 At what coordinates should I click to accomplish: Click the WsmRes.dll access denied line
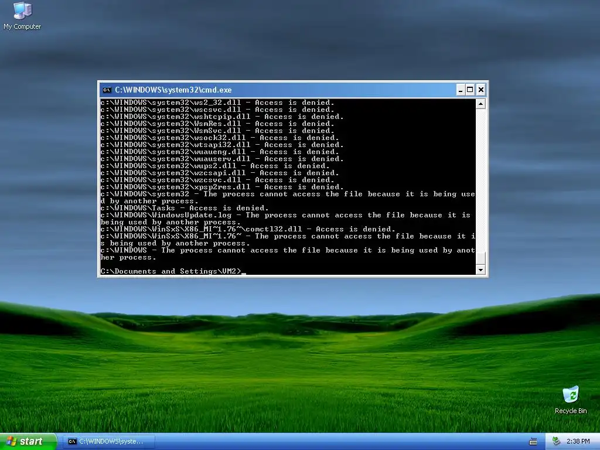coord(217,124)
